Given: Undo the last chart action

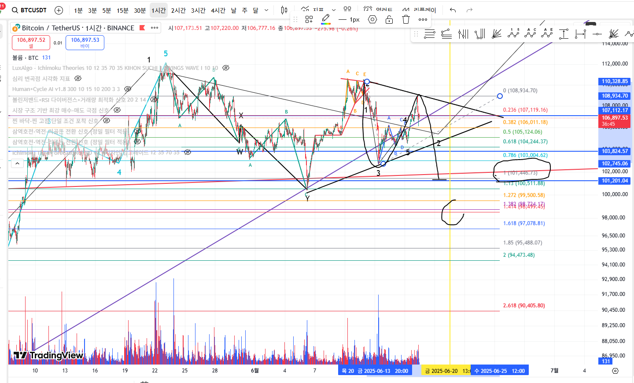Looking at the screenshot, I should coord(453,10).
